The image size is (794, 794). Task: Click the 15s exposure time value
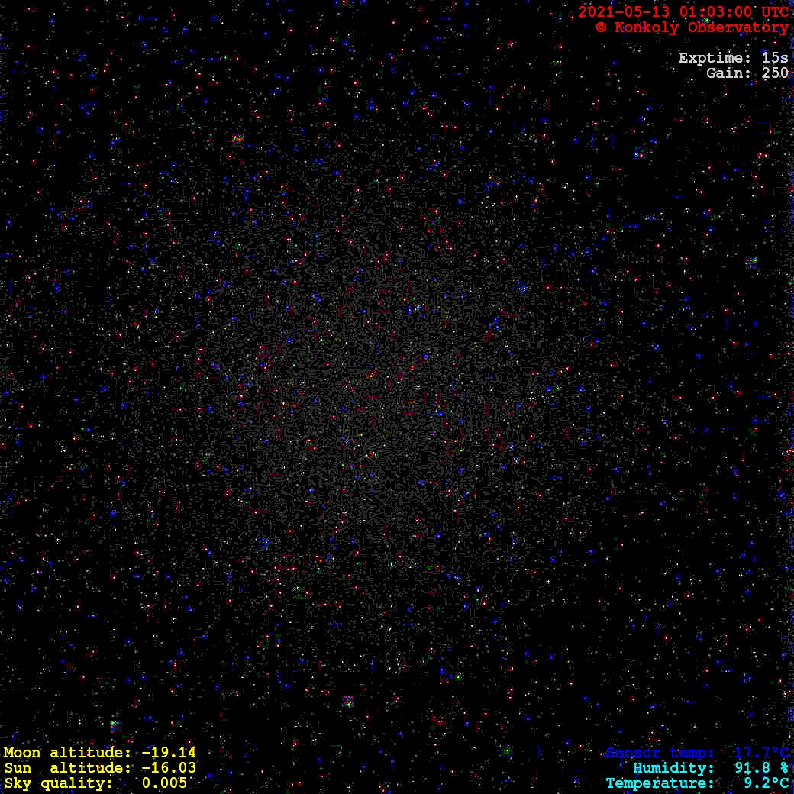[x=774, y=58]
